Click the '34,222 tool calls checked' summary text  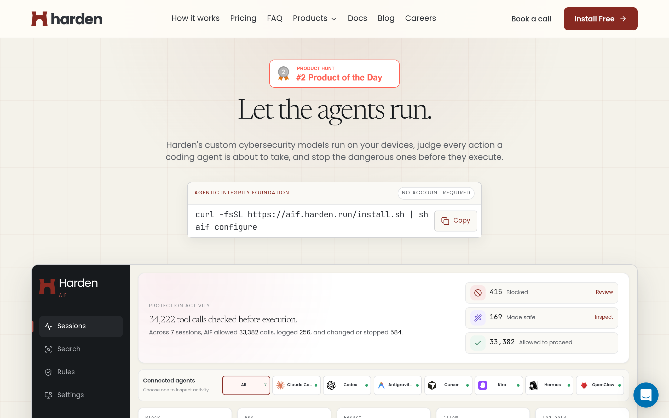pyautogui.click(x=223, y=319)
